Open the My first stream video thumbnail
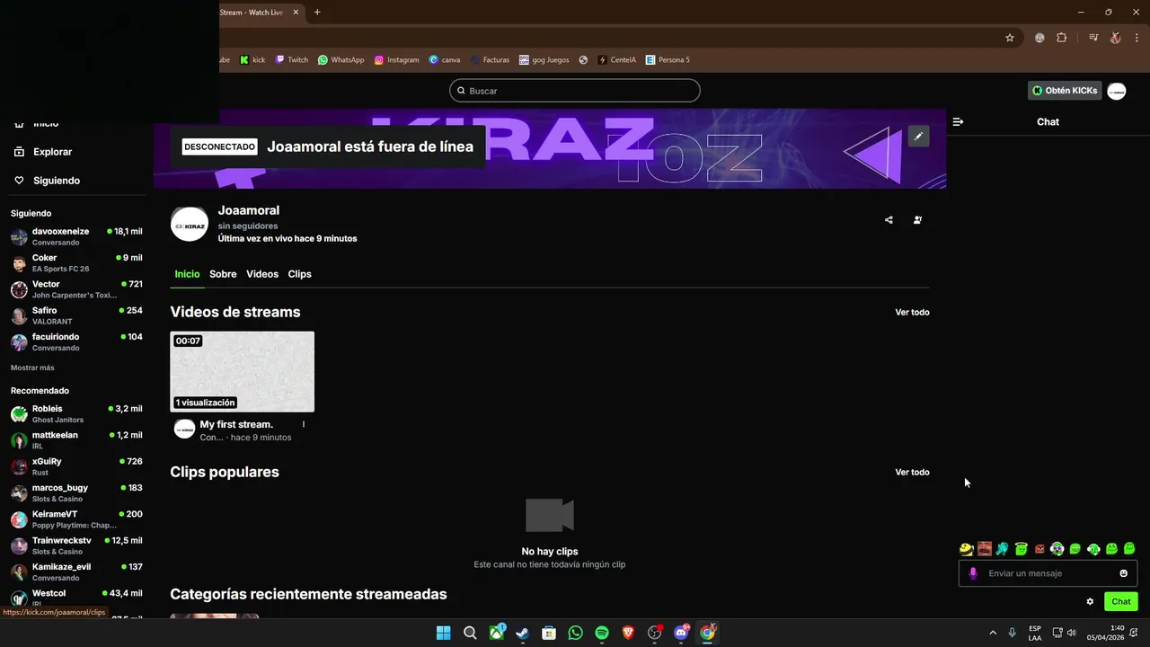Screen dimensions: 1150x647 click(x=243, y=372)
